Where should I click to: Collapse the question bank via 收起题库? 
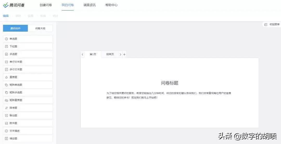point(272,25)
